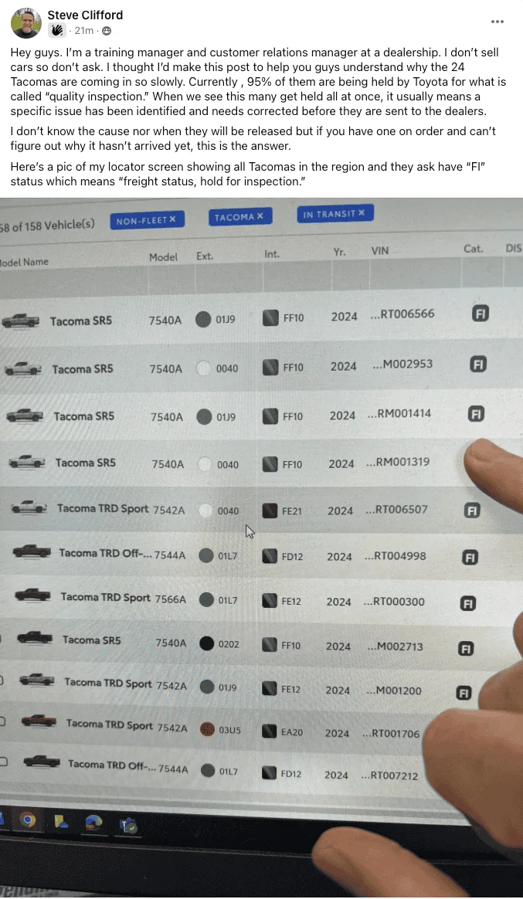Open the post options three-dot menu
The width and height of the screenshot is (523, 899).
[498, 22]
